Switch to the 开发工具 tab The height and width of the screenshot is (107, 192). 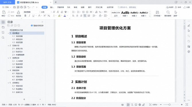[x=99, y=7]
